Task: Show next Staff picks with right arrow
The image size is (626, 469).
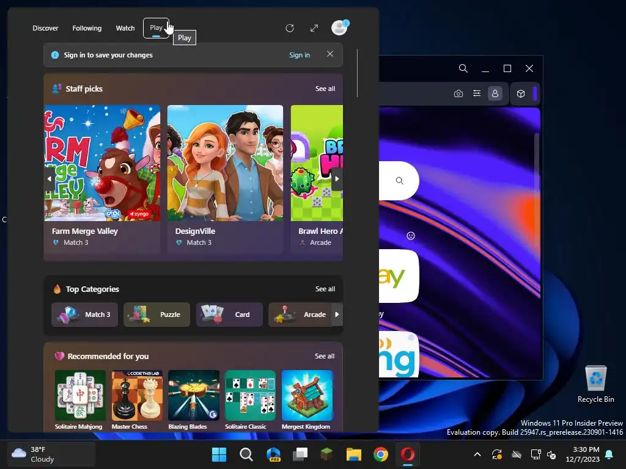Action: tap(337, 179)
